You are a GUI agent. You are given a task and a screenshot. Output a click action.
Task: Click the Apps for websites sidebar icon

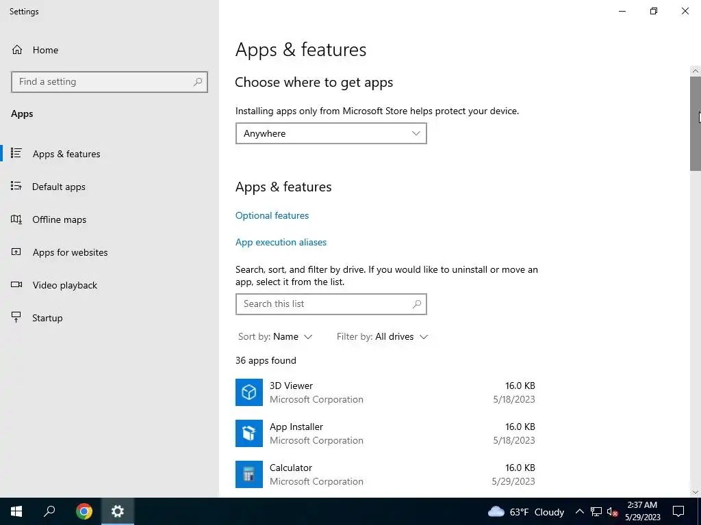click(x=16, y=252)
